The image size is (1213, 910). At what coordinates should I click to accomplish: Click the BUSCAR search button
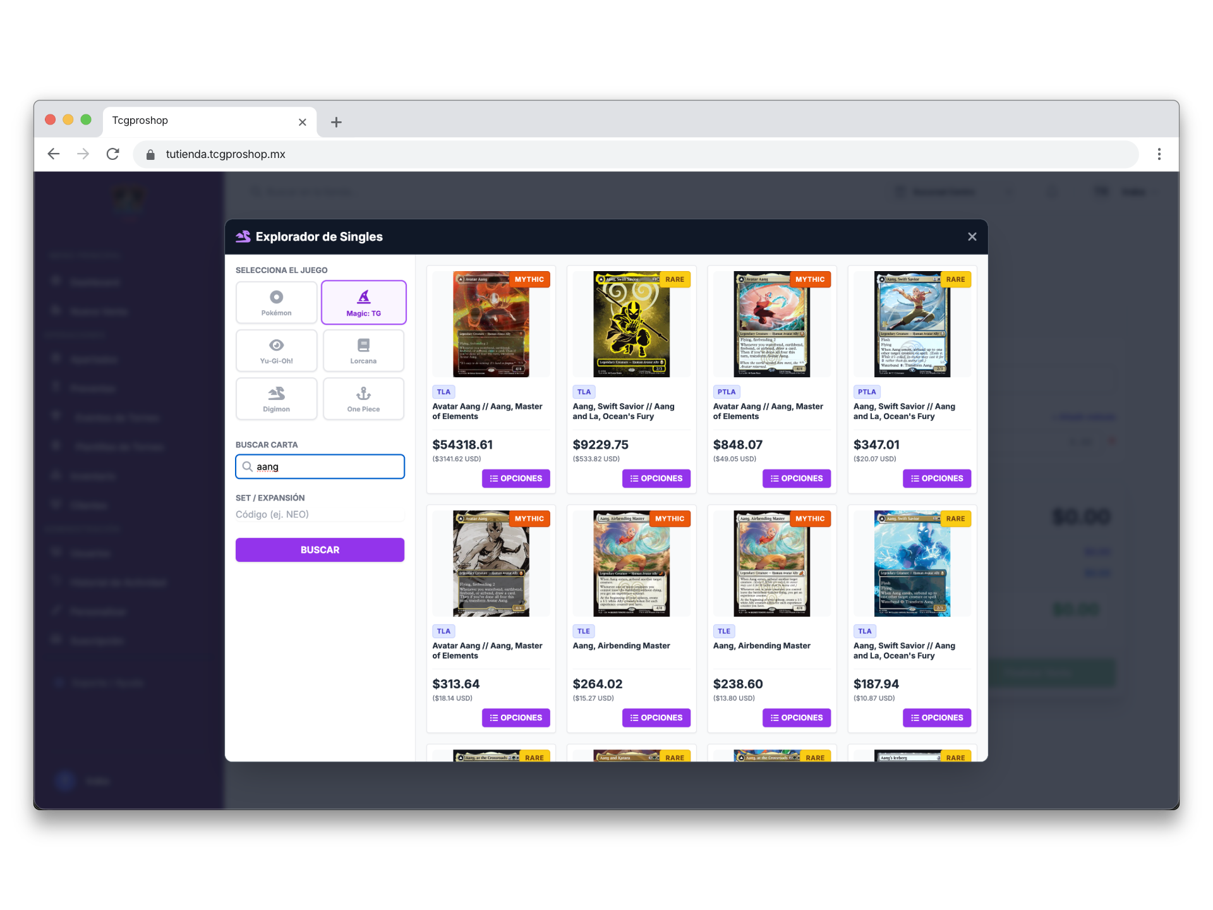[320, 550]
